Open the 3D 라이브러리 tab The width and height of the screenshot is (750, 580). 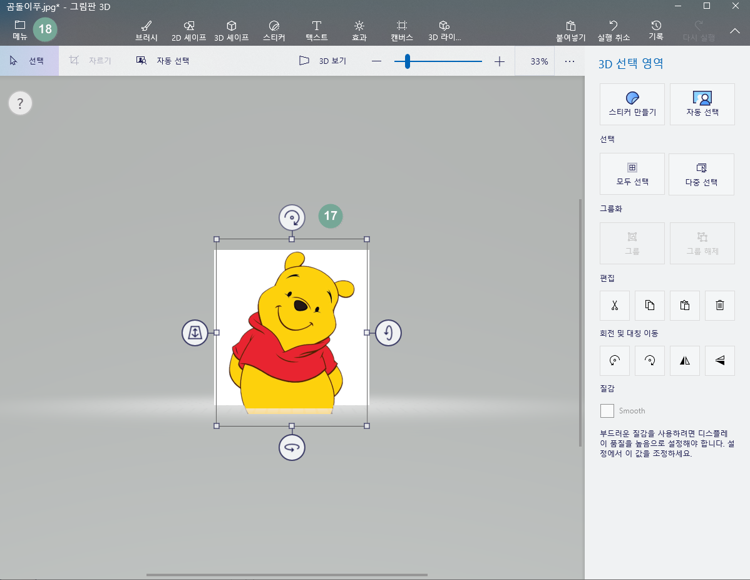click(444, 31)
